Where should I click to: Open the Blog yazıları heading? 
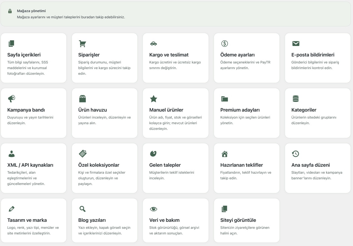tap(92, 220)
